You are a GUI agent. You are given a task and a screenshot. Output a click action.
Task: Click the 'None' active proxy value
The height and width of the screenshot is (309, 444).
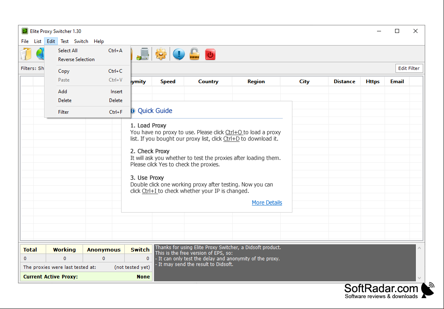pyautogui.click(x=143, y=276)
